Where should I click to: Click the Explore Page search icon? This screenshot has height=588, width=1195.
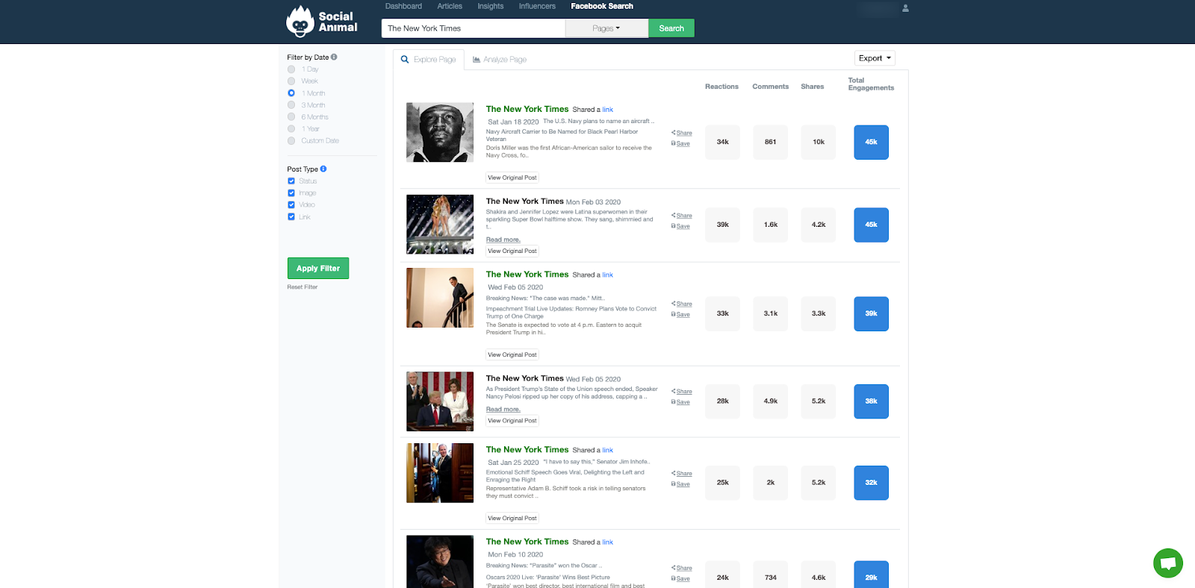point(405,60)
